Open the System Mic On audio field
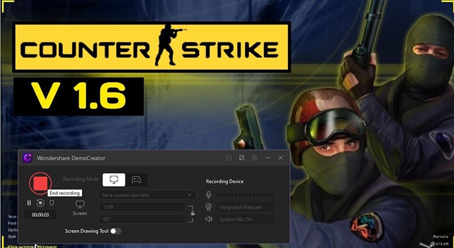454x248 pixels. [x=246, y=219]
